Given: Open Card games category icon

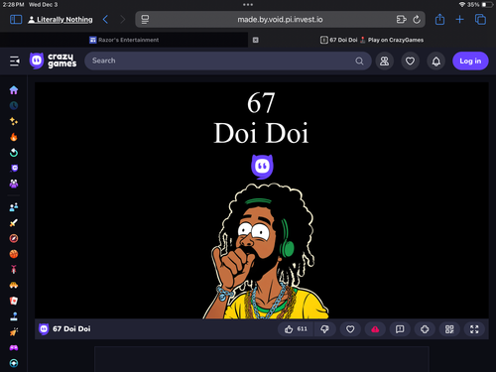Looking at the screenshot, I should [14, 301].
